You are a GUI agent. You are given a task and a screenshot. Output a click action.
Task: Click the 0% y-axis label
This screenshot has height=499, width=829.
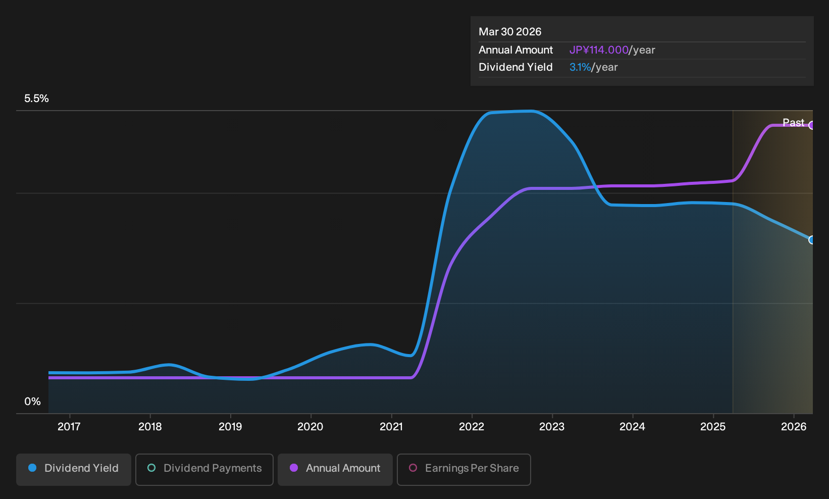click(32, 402)
